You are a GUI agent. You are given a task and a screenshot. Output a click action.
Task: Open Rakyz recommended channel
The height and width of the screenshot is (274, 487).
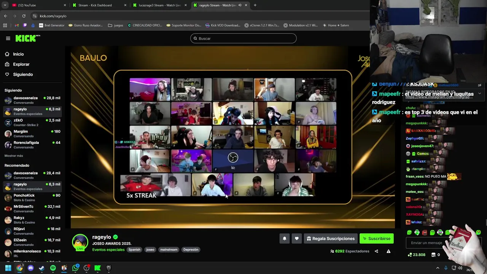(32, 220)
